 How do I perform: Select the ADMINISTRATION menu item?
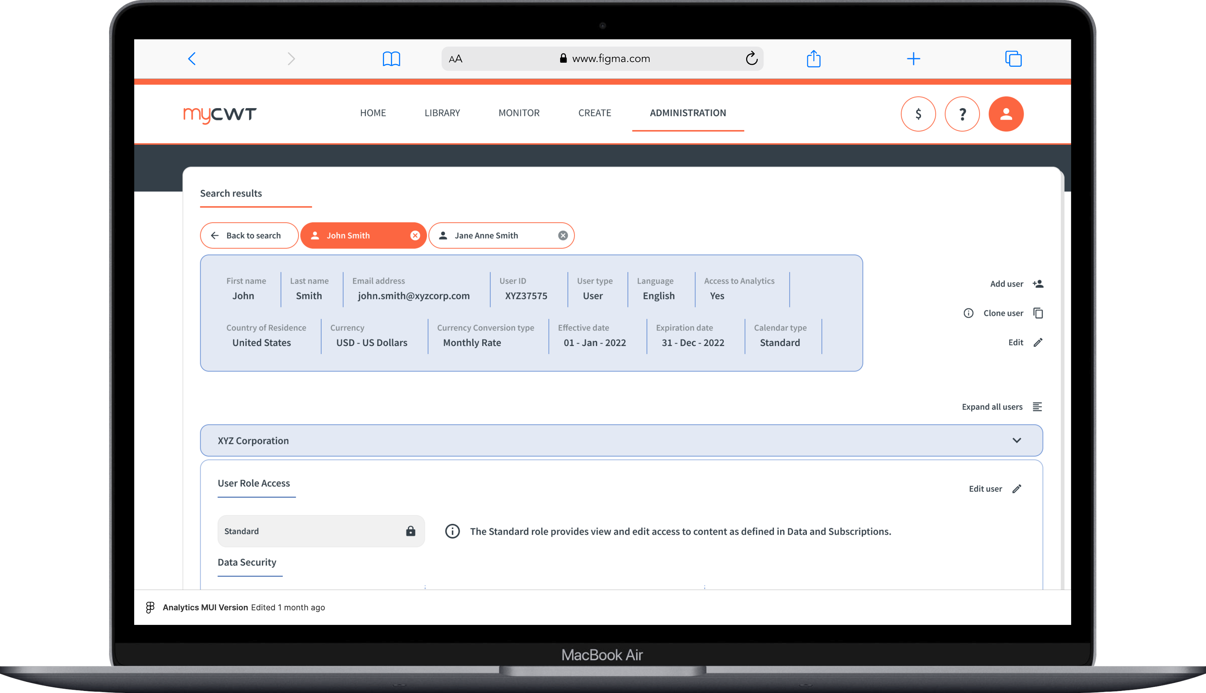[688, 113]
